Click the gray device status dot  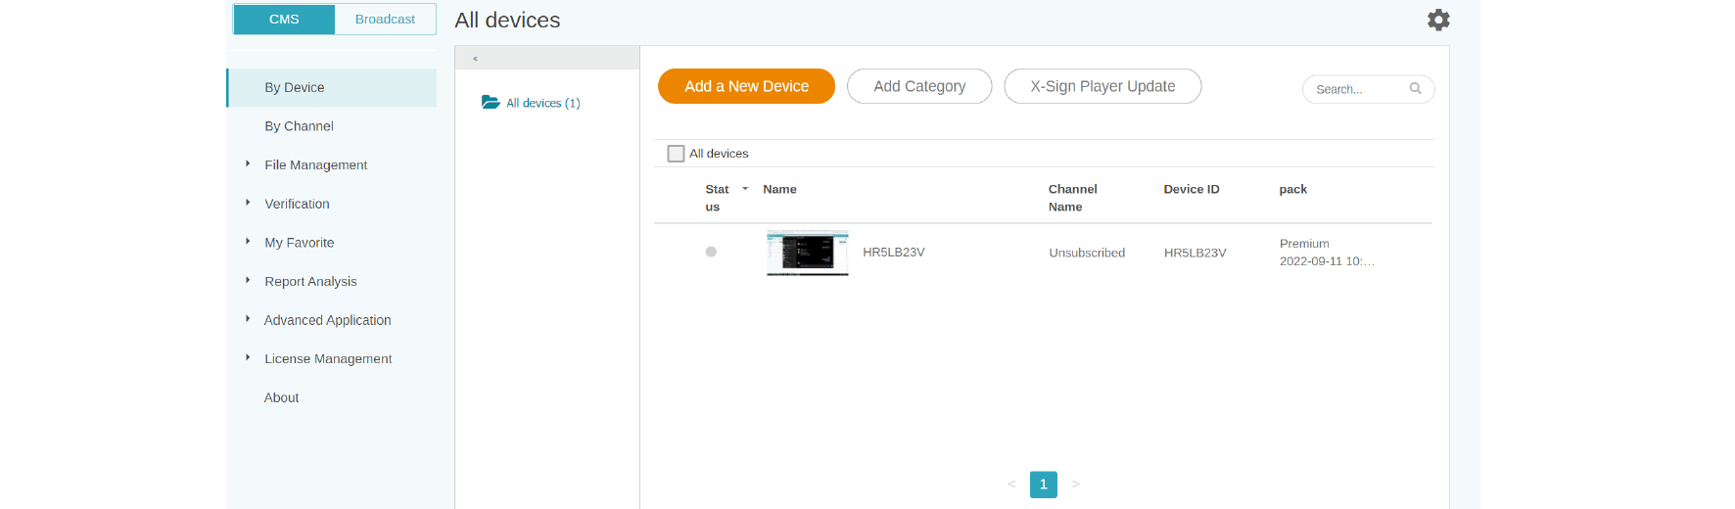[711, 253]
